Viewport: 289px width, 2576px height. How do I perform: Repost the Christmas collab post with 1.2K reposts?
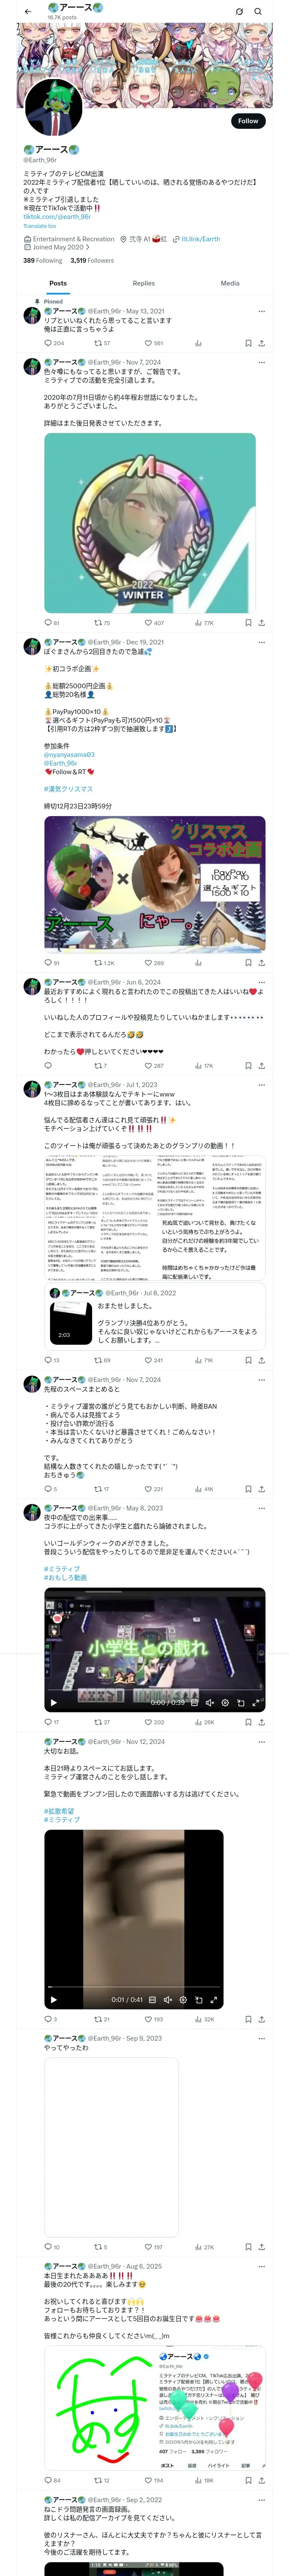[x=104, y=963]
